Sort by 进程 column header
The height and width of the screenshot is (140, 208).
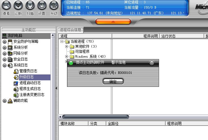click(x=85, y=36)
